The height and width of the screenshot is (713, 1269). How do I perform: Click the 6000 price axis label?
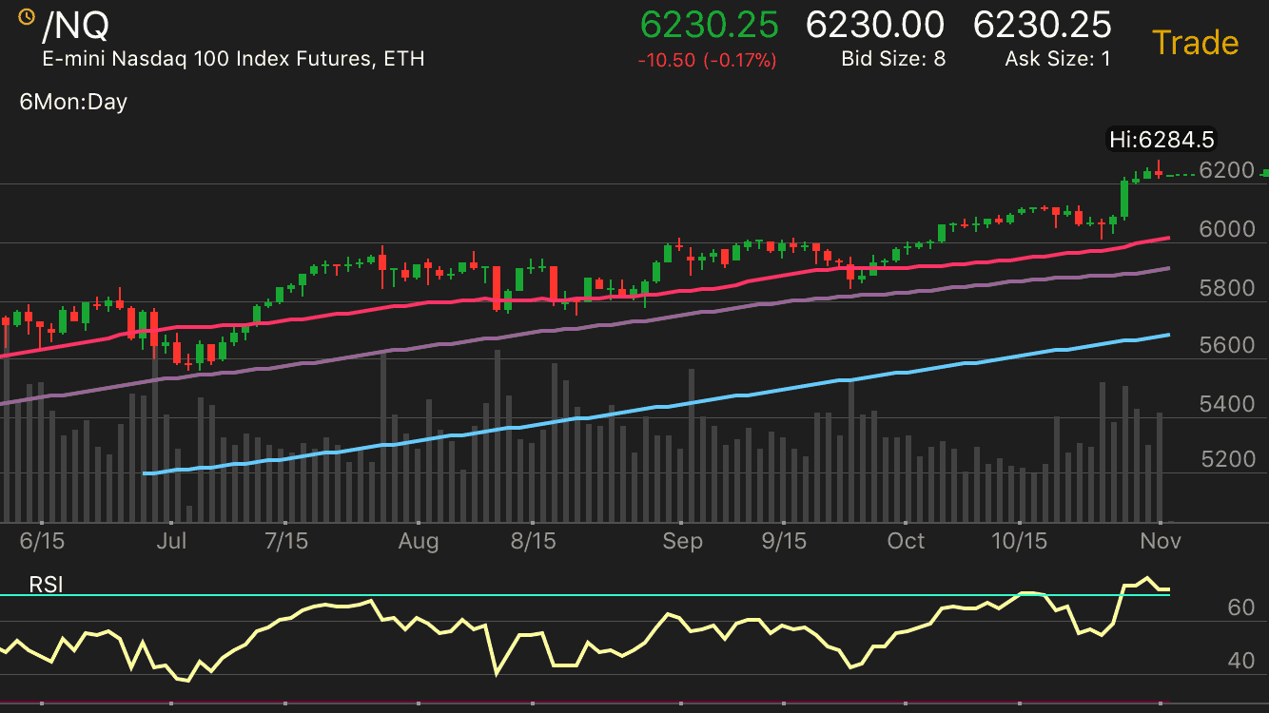[x=1226, y=229]
